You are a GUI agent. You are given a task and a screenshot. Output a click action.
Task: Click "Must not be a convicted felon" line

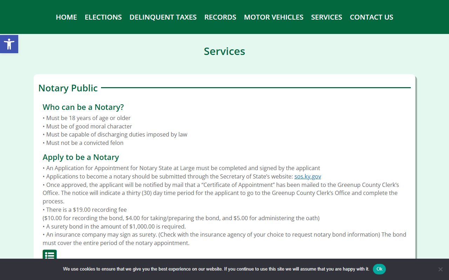(x=83, y=143)
